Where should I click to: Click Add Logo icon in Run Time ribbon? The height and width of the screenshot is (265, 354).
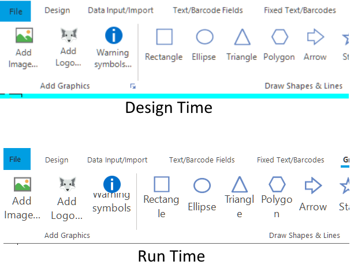[67, 185]
